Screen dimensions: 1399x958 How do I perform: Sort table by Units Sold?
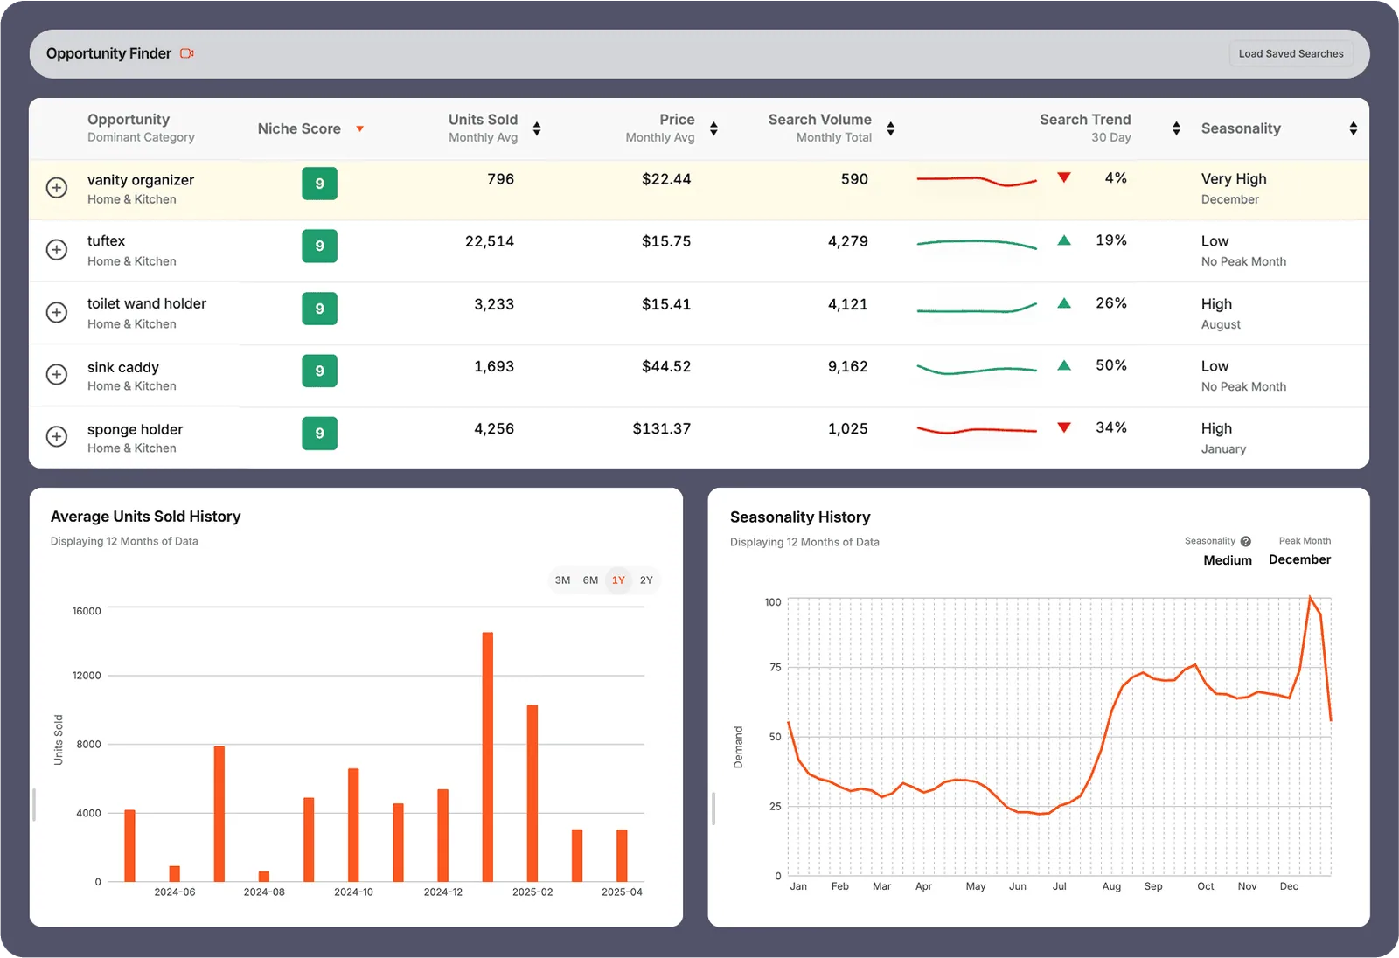point(537,128)
